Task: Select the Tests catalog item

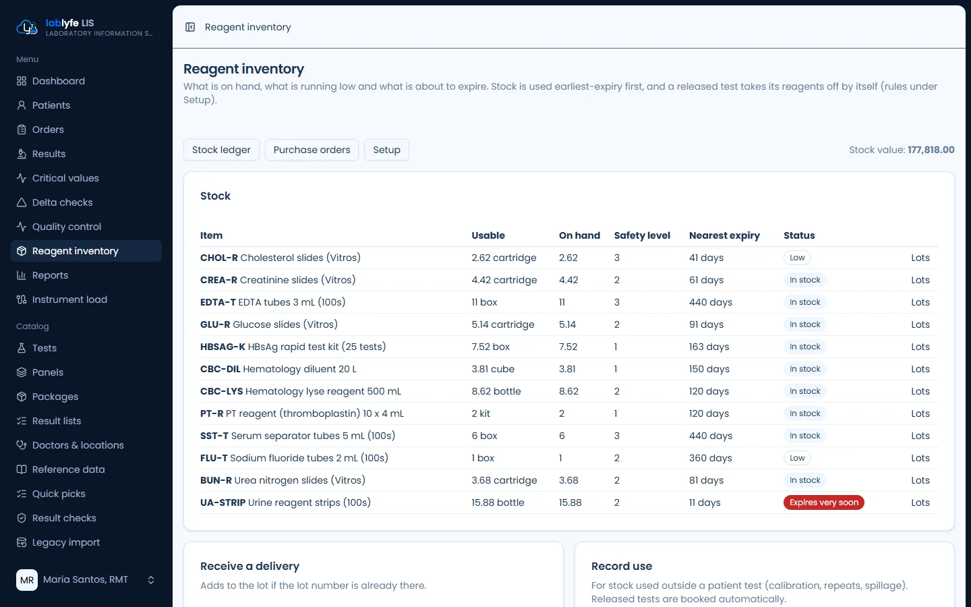Action: coord(86,348)
